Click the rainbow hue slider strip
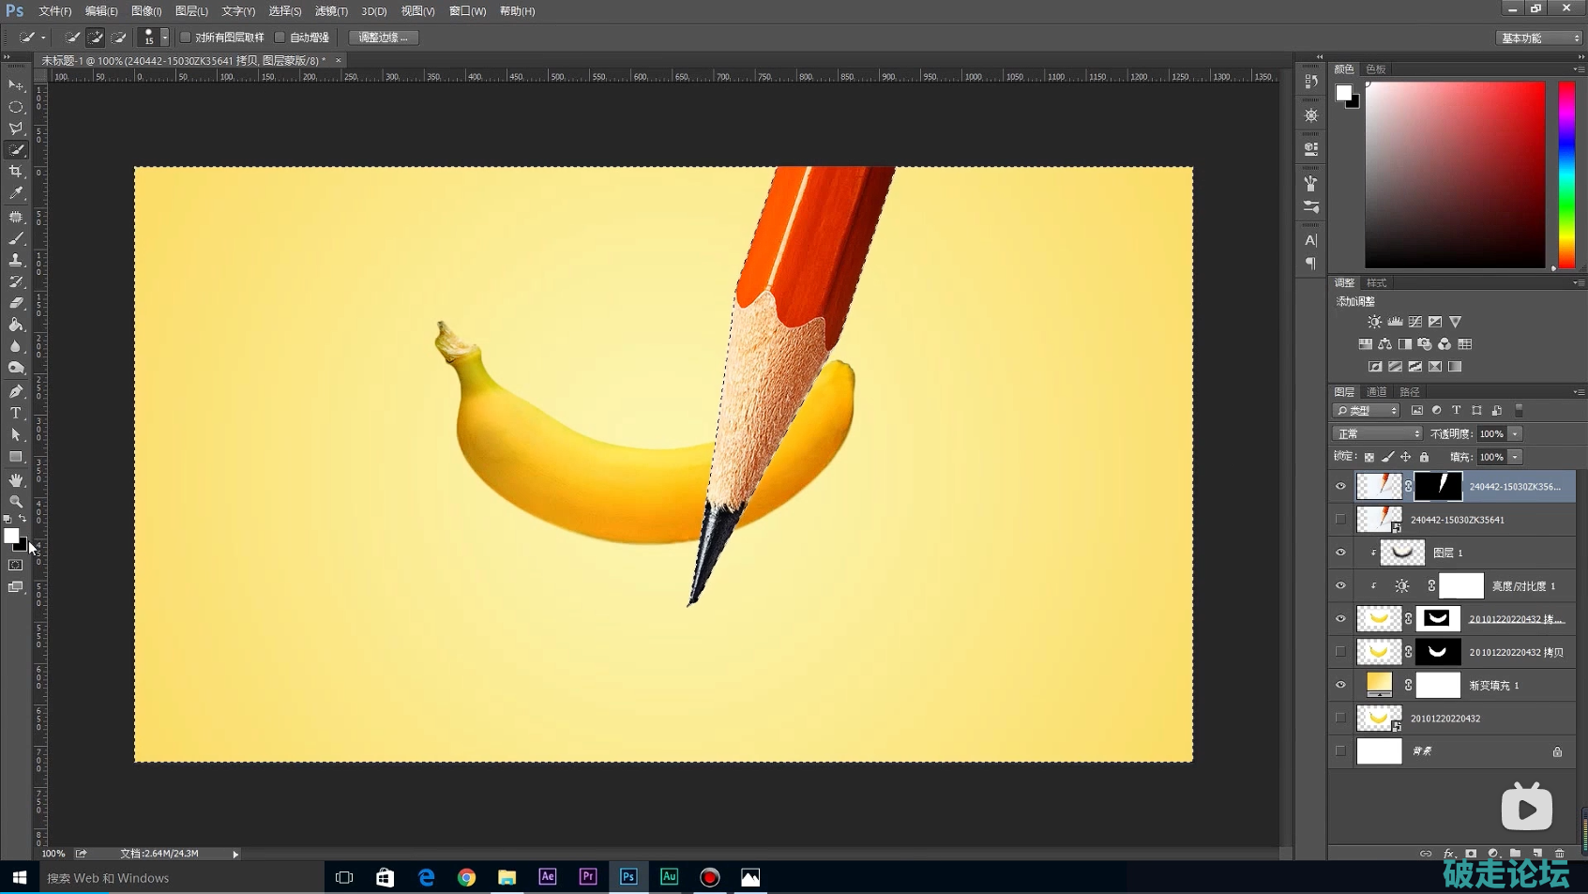1588x894 pixels. [x=1565, y=174]
